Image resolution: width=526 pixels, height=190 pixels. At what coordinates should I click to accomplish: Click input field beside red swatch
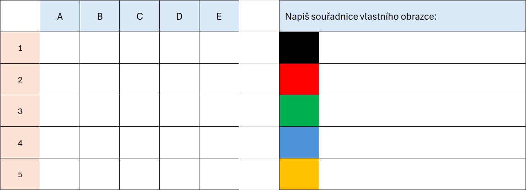[422, 79]
